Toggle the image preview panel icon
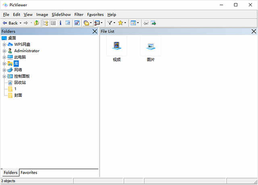The width and height of the screenshot is (258, 185). point(68,23)
